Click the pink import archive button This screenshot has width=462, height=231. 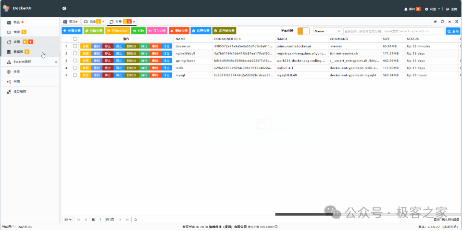tap(157, 31)
